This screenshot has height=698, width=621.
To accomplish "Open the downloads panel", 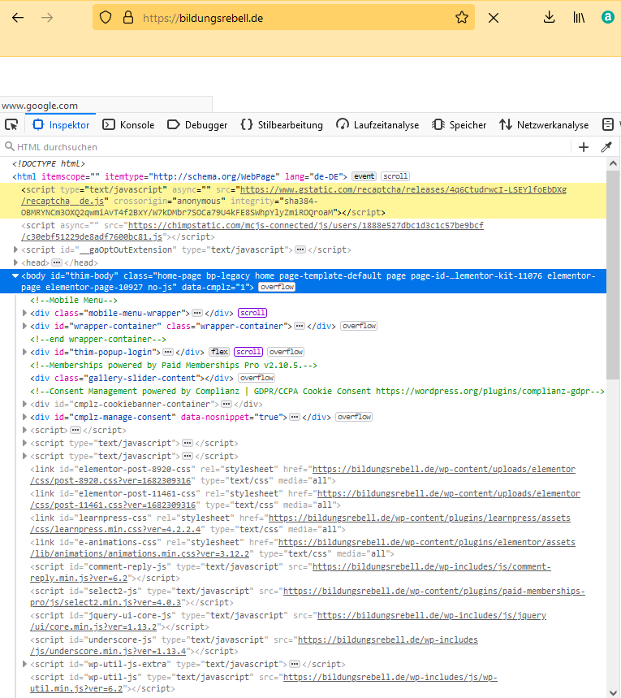I will [x=550, y=18].
